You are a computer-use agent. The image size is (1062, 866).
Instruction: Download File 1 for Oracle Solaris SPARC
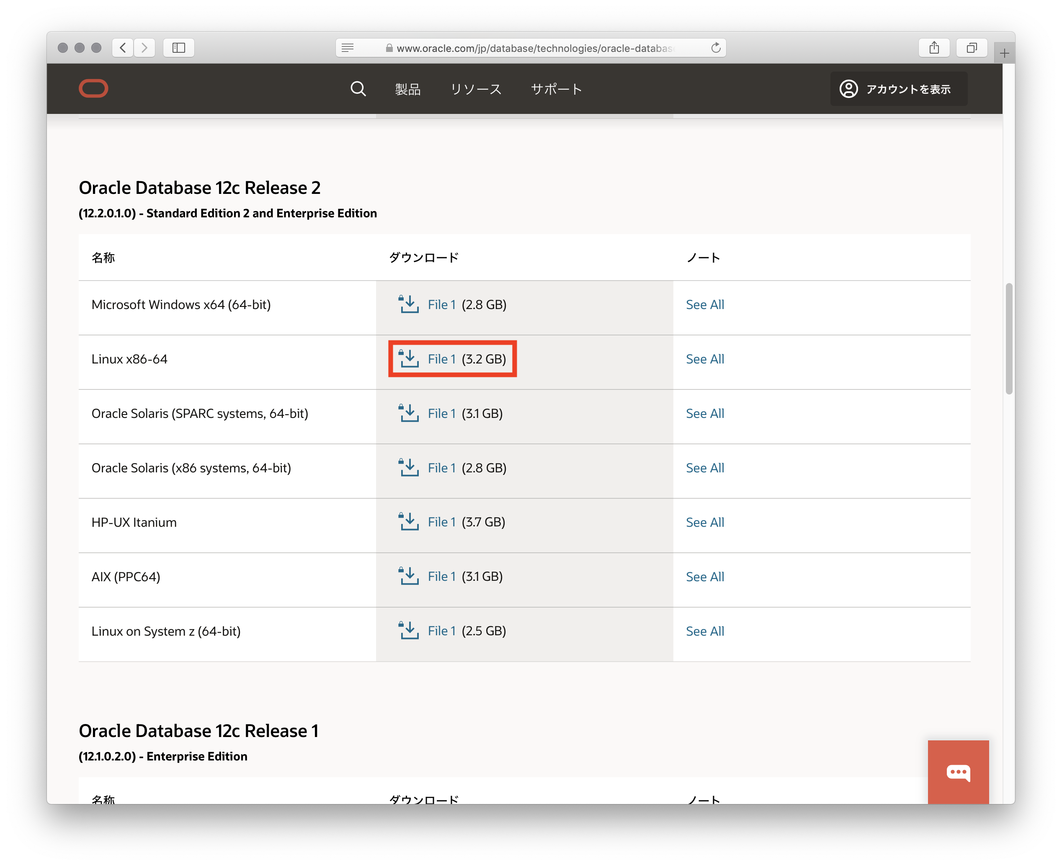pyautogui.click(x=441, y=413)
